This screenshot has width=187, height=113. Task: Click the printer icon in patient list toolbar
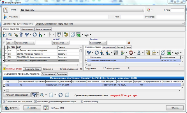pyautogui.click(x=87, y=34)
